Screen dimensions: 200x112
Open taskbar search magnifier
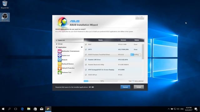click(9, 109)
